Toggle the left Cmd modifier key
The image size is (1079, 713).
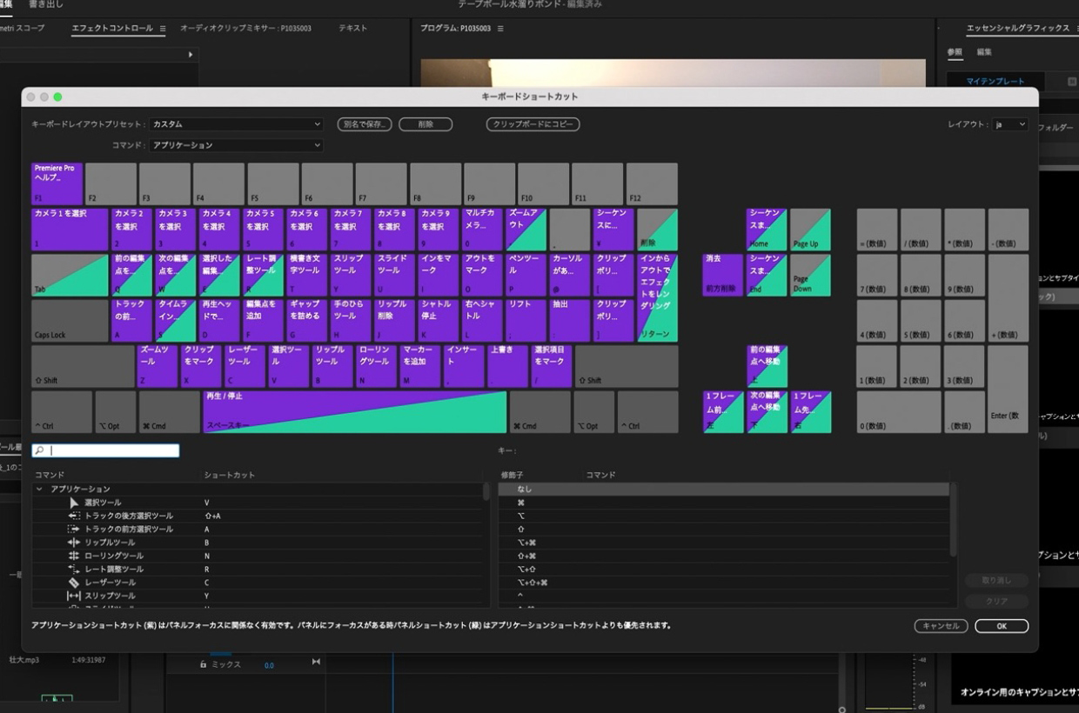pos(170,411)
